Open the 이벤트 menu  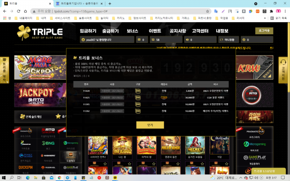pyautogui.click(x=155, y=31)
